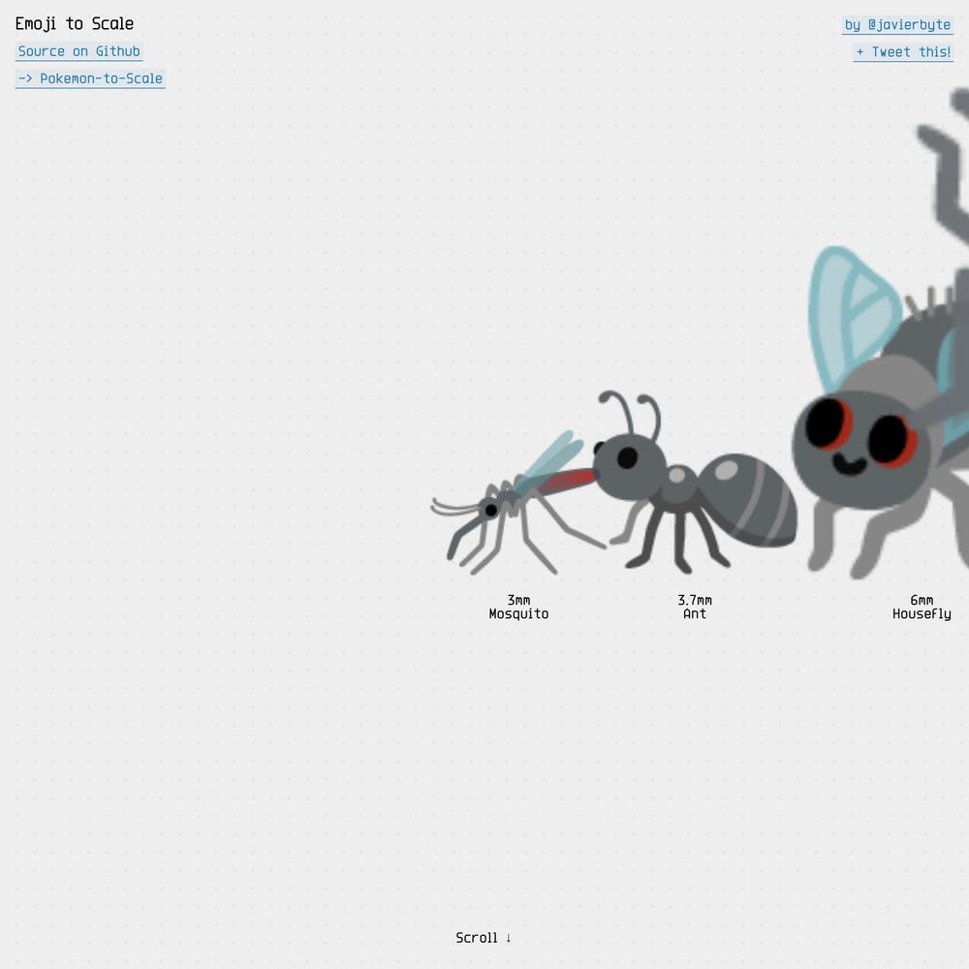Click the Emoji to Scale title
Viewport: 969px width, 969px height.
(75, 23)
